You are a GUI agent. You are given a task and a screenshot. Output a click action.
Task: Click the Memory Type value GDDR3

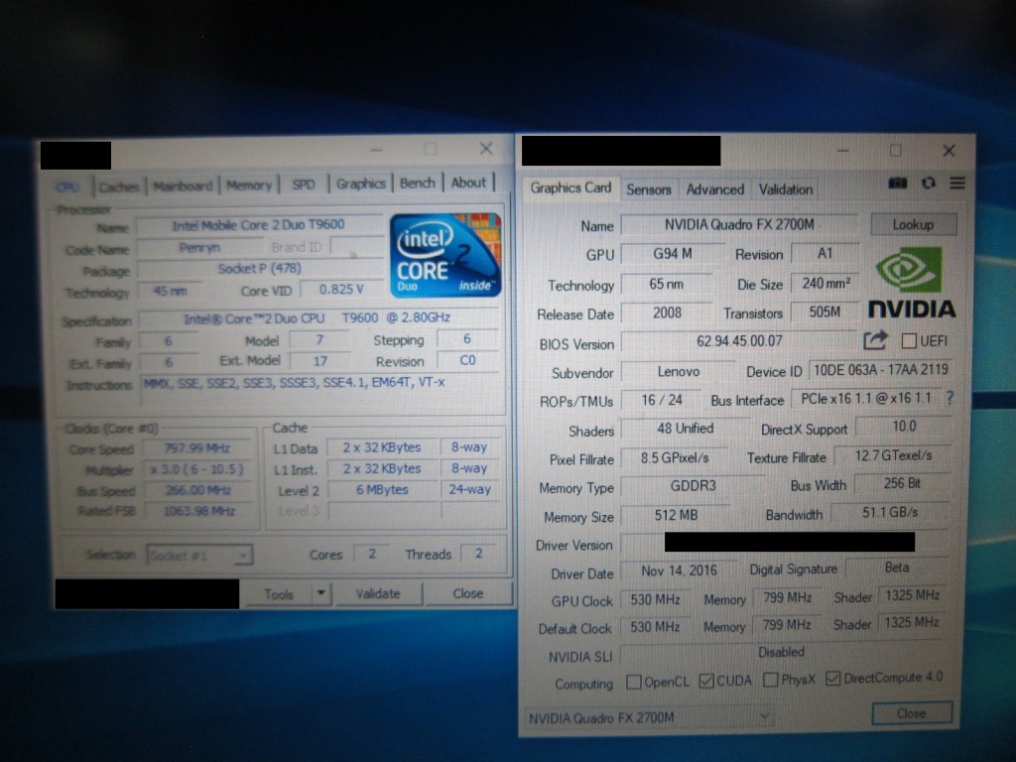(x=693, y=486)
